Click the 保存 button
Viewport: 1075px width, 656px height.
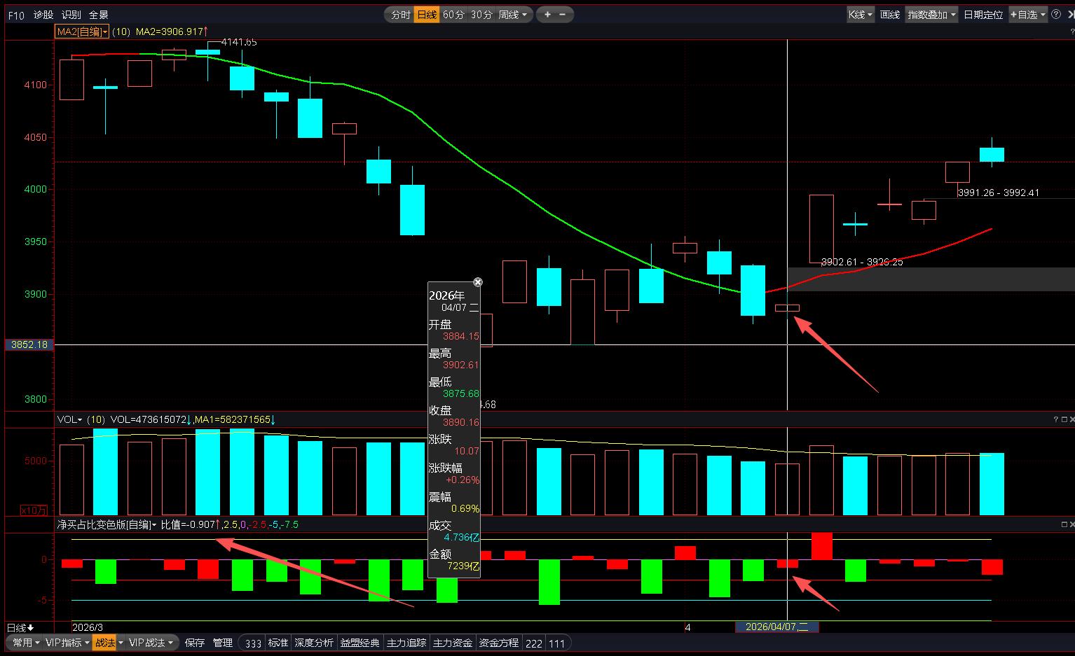pos(195,643)
